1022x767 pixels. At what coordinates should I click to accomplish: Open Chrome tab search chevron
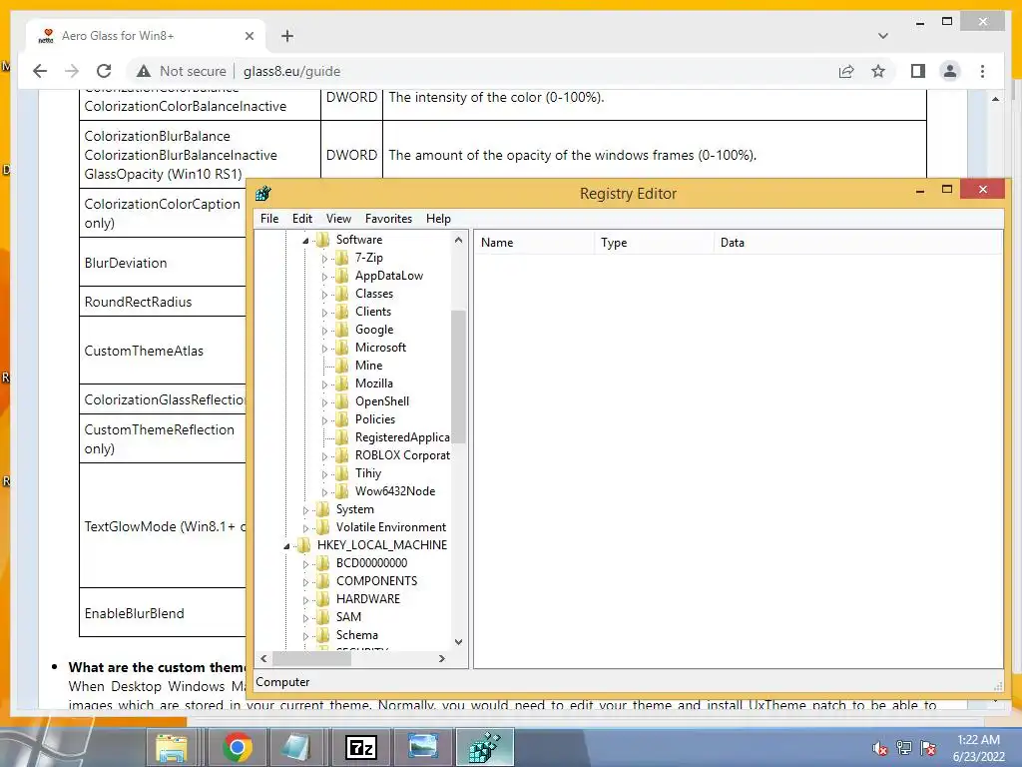(883, 36)
